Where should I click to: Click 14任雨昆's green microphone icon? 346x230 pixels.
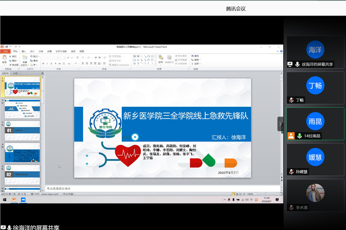(x=298, y=136)
